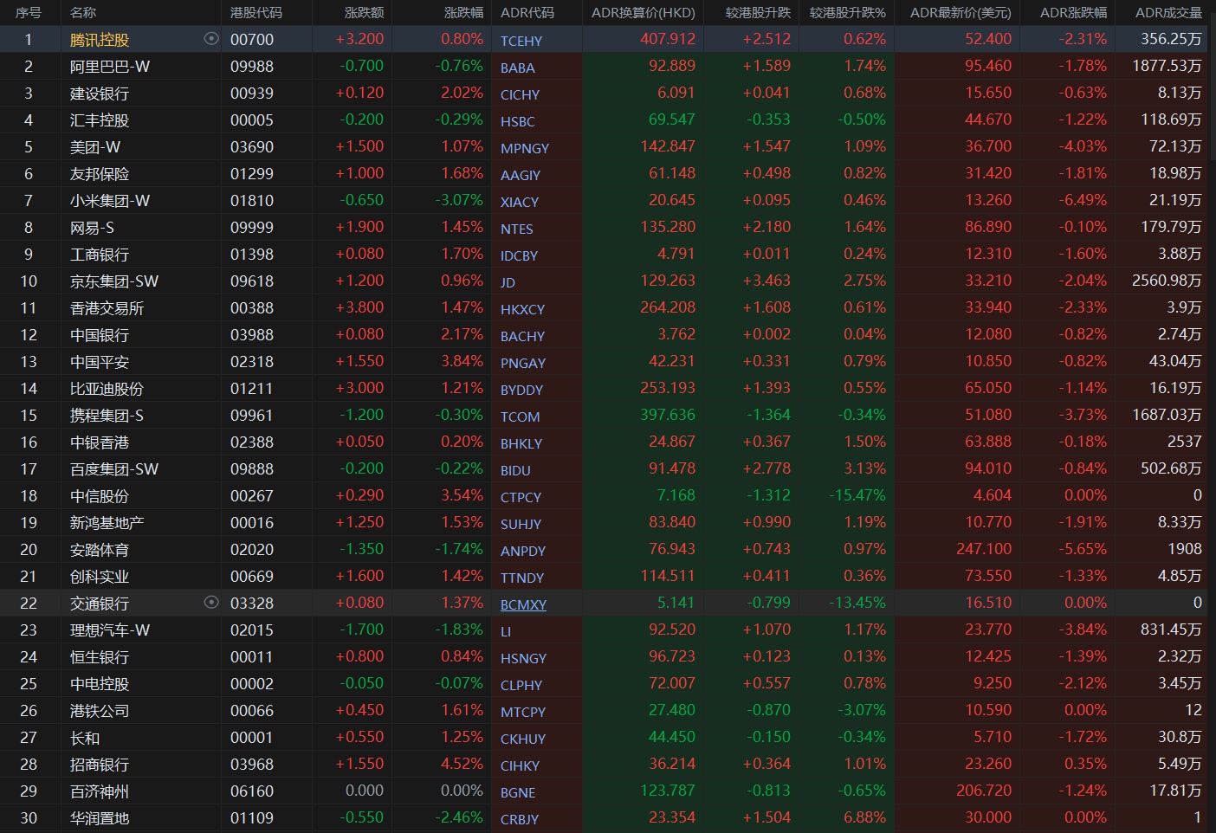This screenshot has width=1216, height=833.
Task: Click the circle icon beside 腾讯控股
Action: [210, 39]
